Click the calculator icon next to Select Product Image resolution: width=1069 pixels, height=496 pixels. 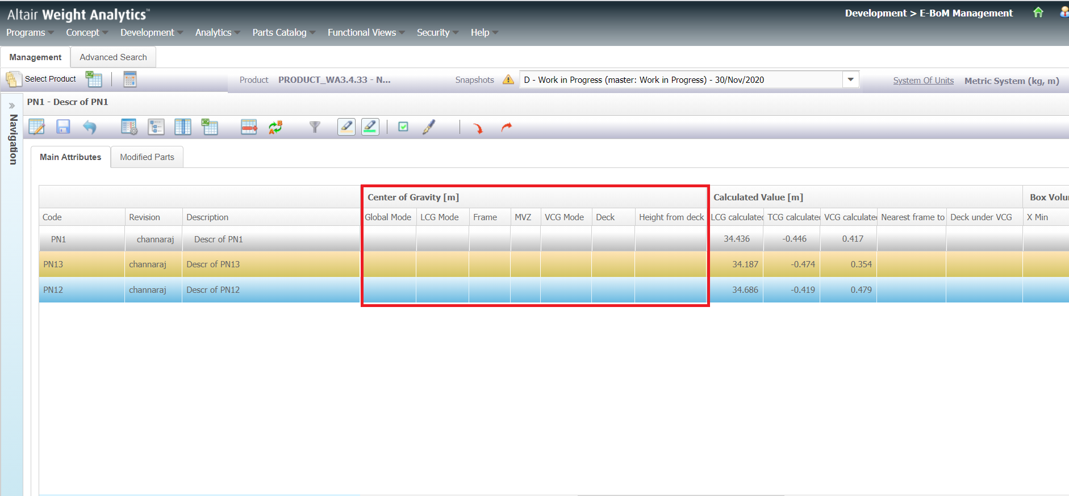click(x=130, y=79)
